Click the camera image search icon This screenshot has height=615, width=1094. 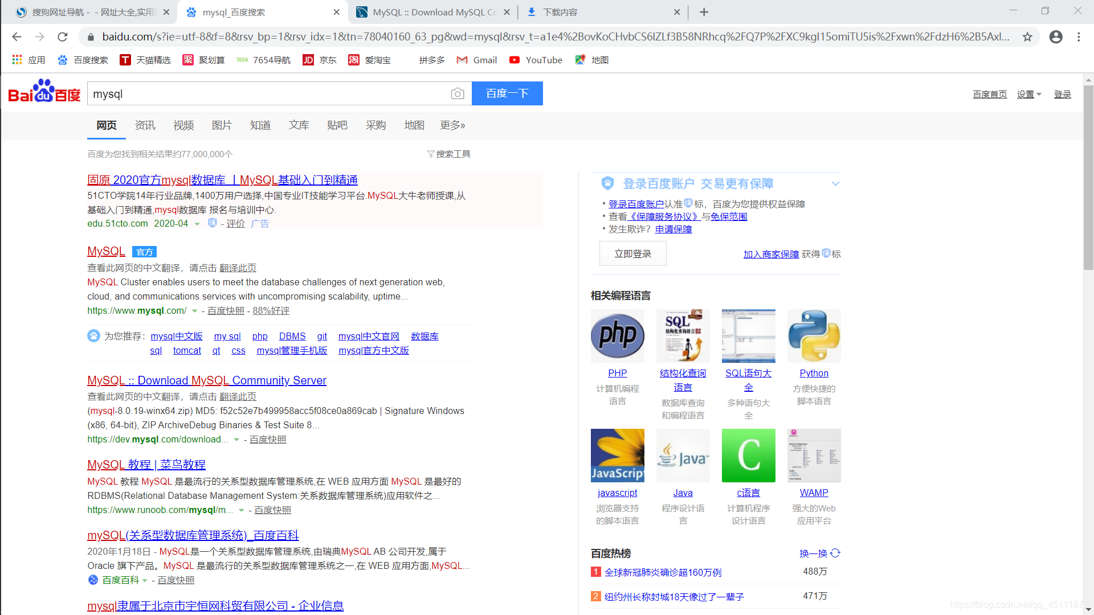tap(458, 93)
